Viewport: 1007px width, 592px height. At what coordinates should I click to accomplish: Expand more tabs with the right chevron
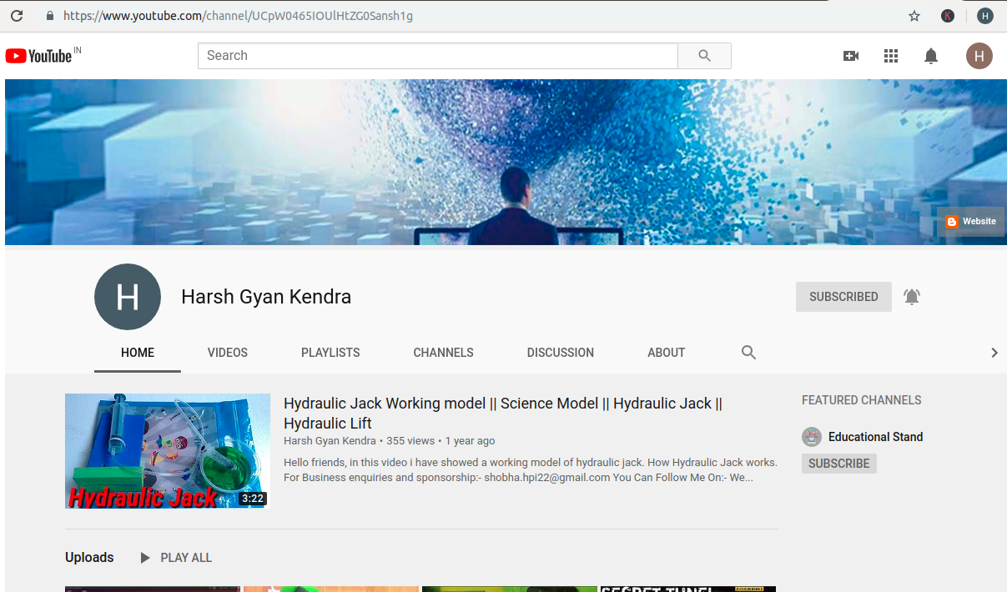pos(994,353)
